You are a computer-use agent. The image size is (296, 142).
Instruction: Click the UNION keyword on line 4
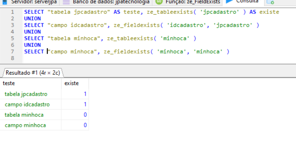(x=33, y=32)
